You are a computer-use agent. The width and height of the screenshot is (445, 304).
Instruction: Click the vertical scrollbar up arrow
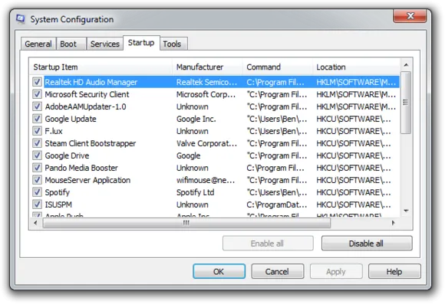(x=406, y=65)
